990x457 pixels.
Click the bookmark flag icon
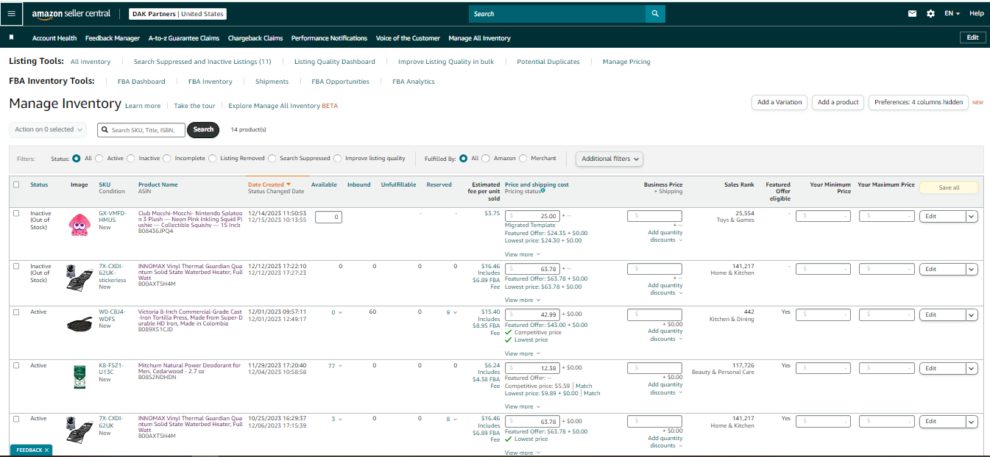(x=12, y=37)
